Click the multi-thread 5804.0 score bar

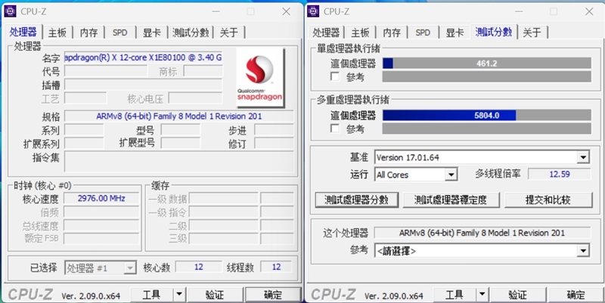(486, 116)
